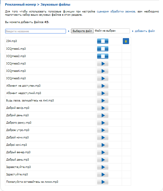Play the ICQmess5.mp3 sound file
This screenshot has width=163, height=191.
pyautogui.click(x=103, y=78)
